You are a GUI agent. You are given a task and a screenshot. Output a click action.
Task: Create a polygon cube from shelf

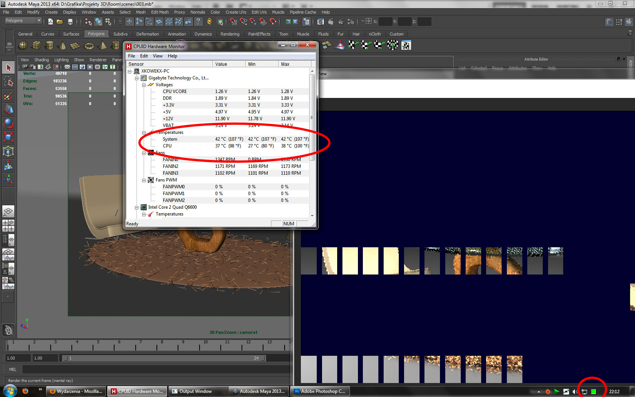37,45
